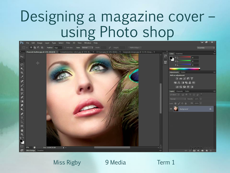The height and width of the screenshot is (173, 230).
Task: Open the Style dropdown set to Normal
Action: tap(87, 48)
